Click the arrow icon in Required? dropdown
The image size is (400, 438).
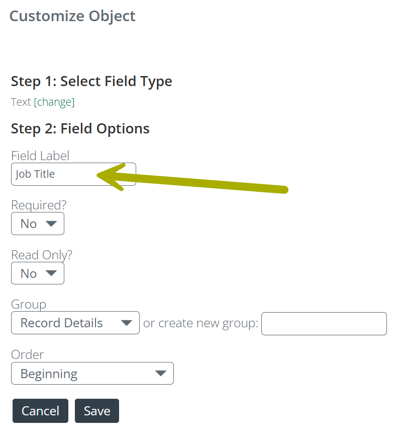[51, 224]
